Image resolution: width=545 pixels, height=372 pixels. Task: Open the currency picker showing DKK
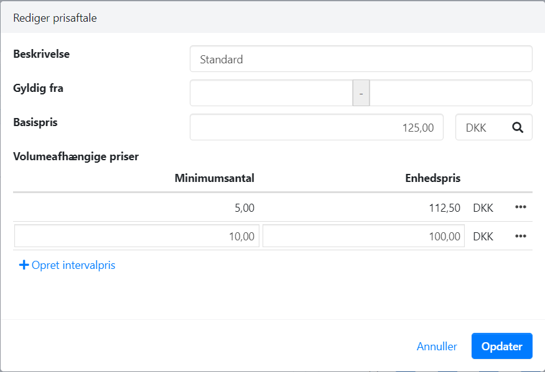[493, 127]
